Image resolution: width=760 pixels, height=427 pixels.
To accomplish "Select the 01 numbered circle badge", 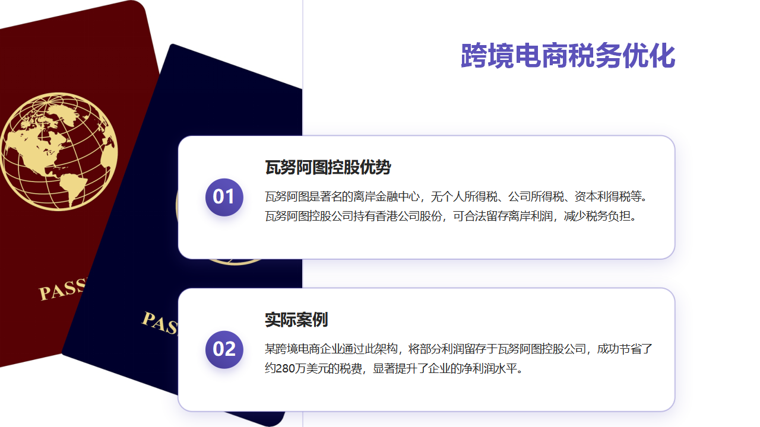I will pos(224,197).
